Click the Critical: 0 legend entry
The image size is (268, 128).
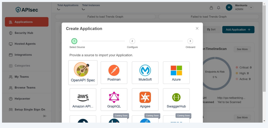pyautogui.click(x=244, y=68)
